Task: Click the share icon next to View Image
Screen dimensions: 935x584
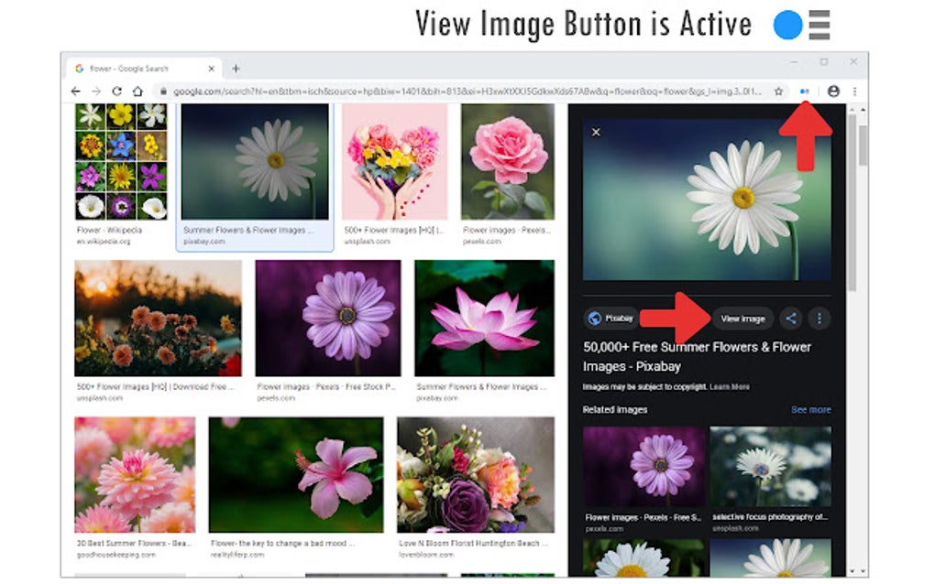Action: click(x=790, y=319)
